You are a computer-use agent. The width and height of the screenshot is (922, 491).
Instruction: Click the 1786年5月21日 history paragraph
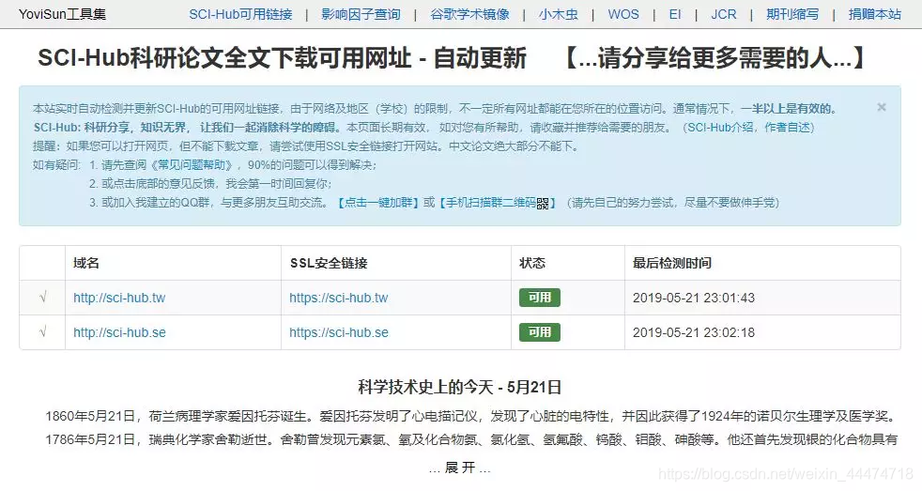click(x=471, y=439)
